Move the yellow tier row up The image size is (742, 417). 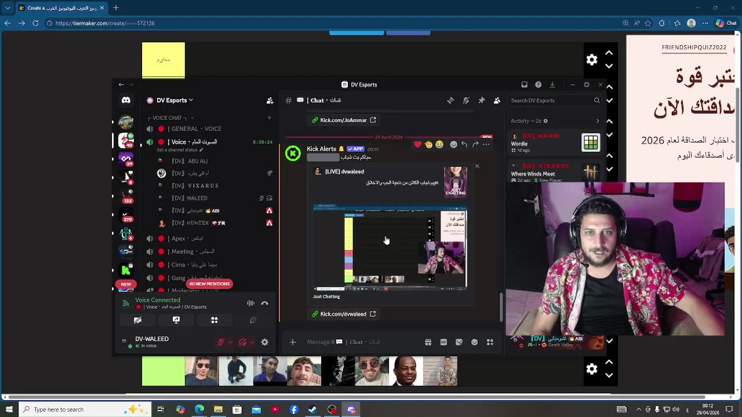click(x=609, y=53)
